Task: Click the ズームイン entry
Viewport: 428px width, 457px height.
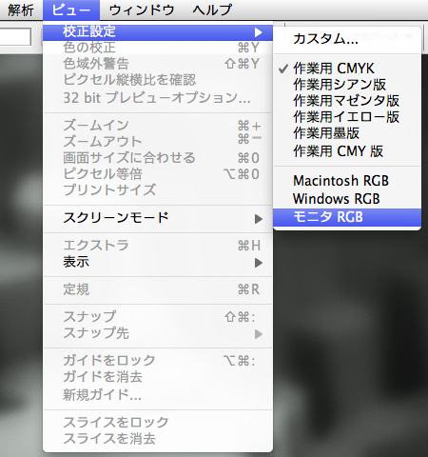Action: click(158, 126)
